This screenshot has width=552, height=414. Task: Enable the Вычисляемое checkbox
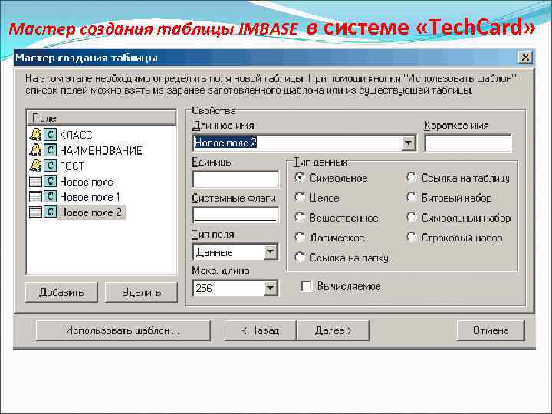tap(306, 286)
